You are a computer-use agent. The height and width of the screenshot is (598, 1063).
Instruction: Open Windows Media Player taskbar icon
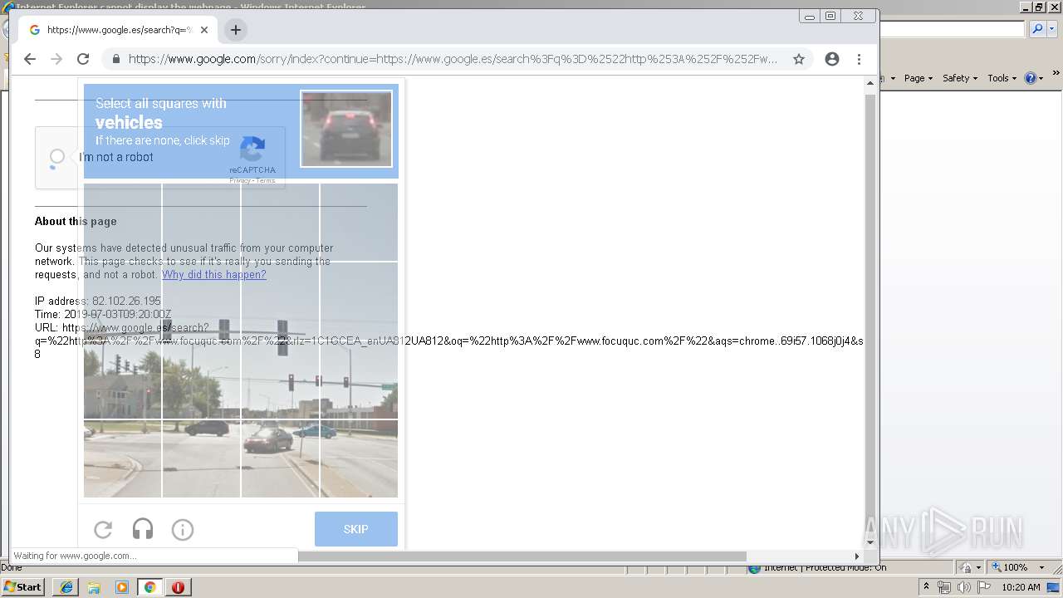coord(122,587)
